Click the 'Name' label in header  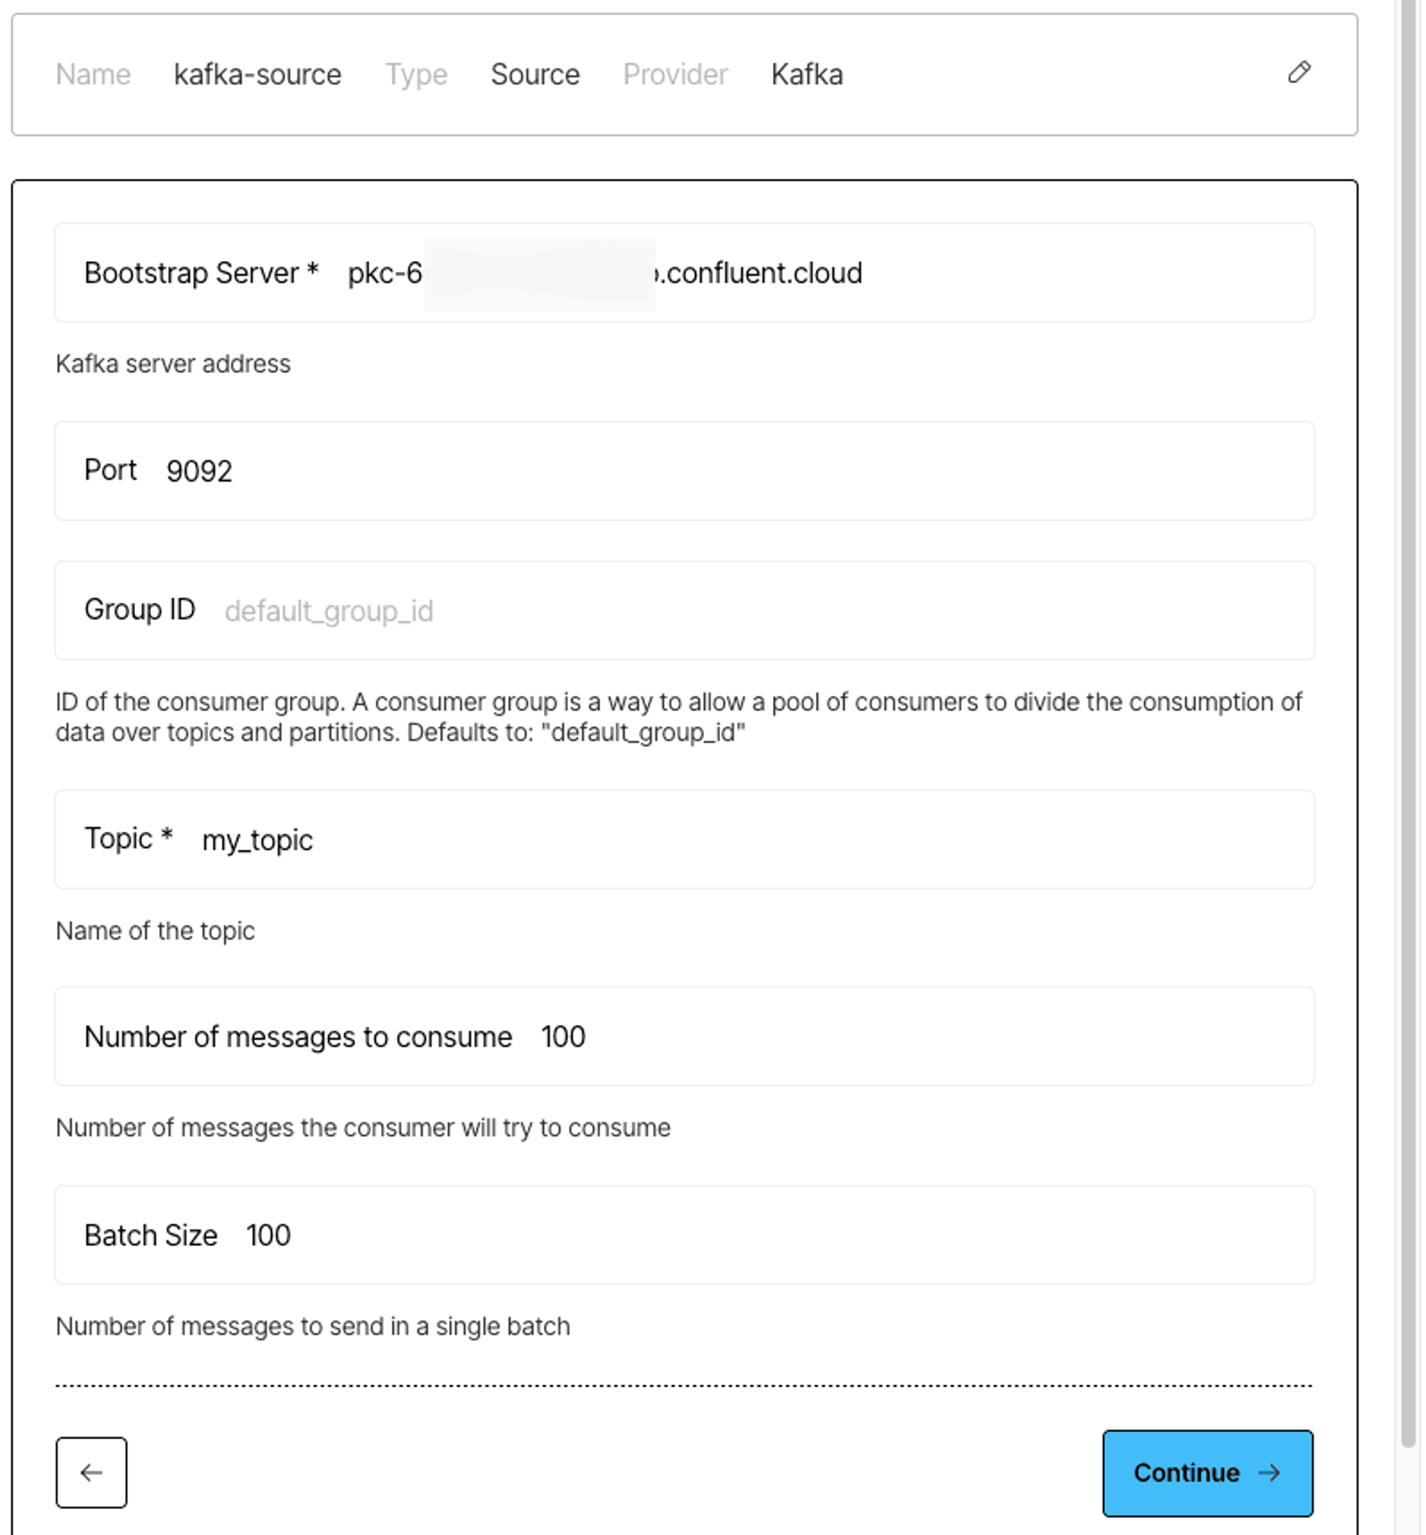(93, 74)
